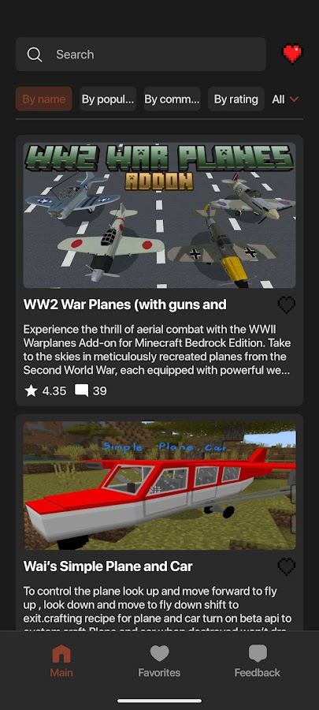Image resolution: width=319 pixels, height=710 pixels.
Task: Expand the All category dropdown
Action: click(285, 99)
